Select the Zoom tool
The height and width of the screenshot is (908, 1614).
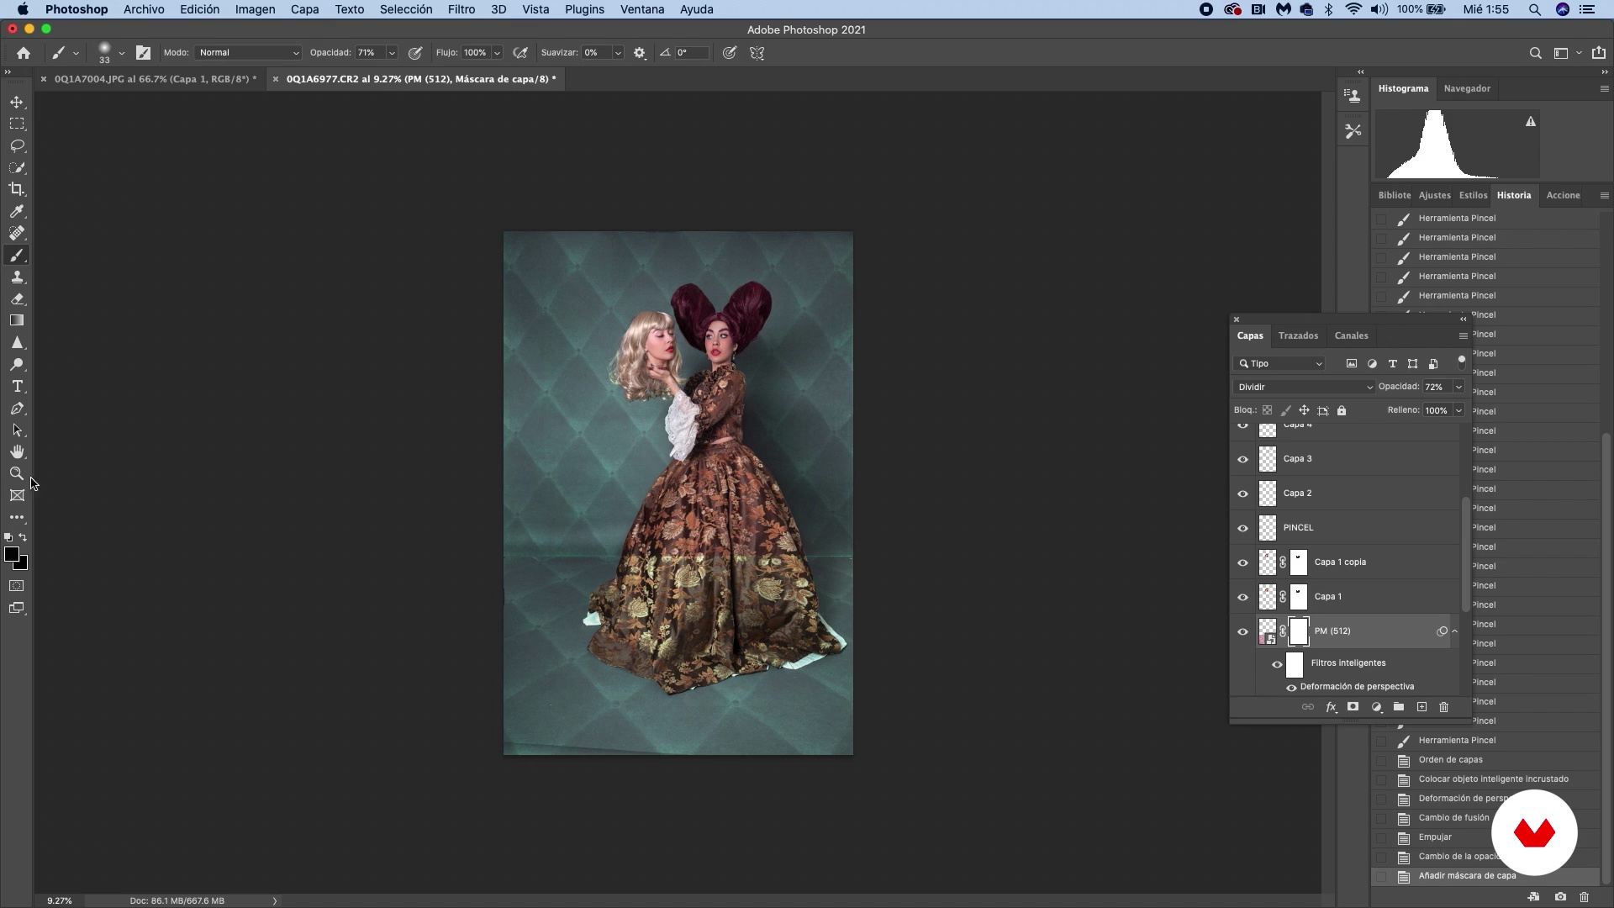tap(17, 473)
